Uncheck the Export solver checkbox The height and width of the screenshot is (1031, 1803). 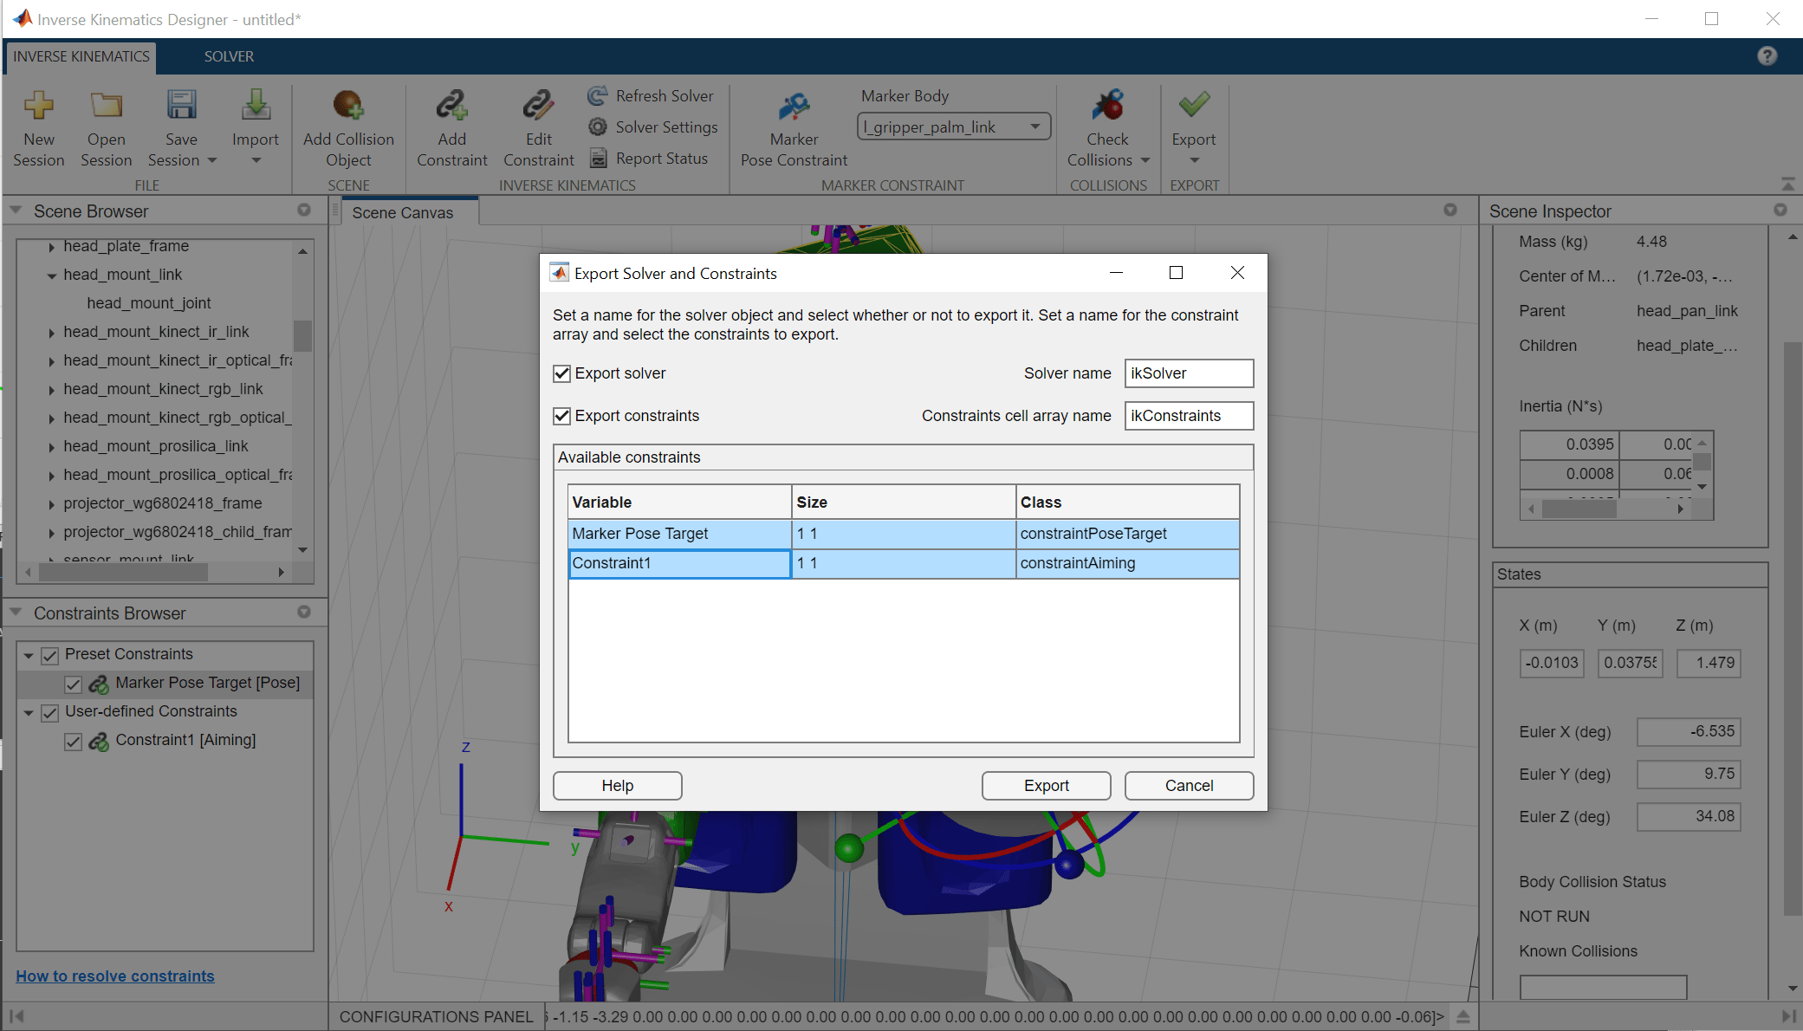[x=562, y=373]
